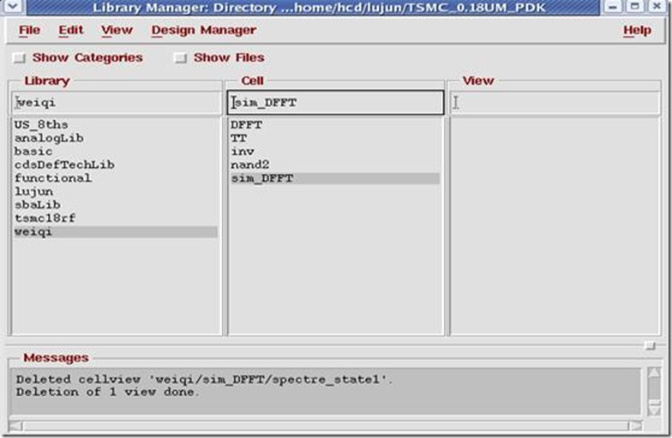Open the Help menu
Screen dimensions: 672x438
coord(637,30)
